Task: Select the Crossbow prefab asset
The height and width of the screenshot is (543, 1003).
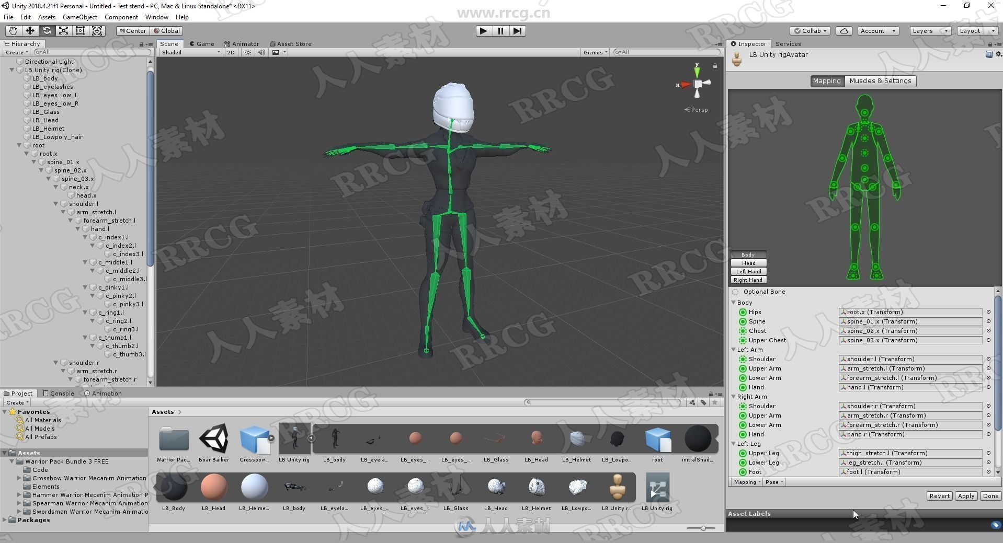Action: 254,443
